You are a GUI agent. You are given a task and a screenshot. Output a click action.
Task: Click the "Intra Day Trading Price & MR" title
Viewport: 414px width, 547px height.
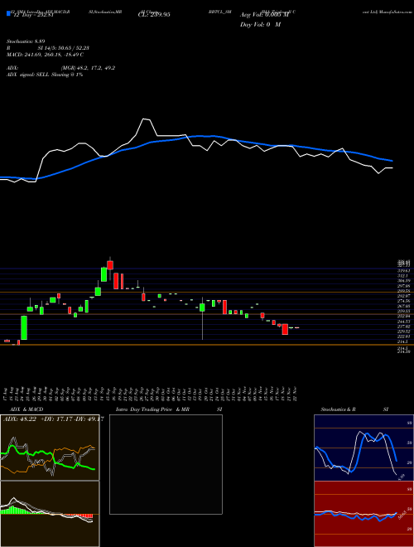(x=152, y=409)
